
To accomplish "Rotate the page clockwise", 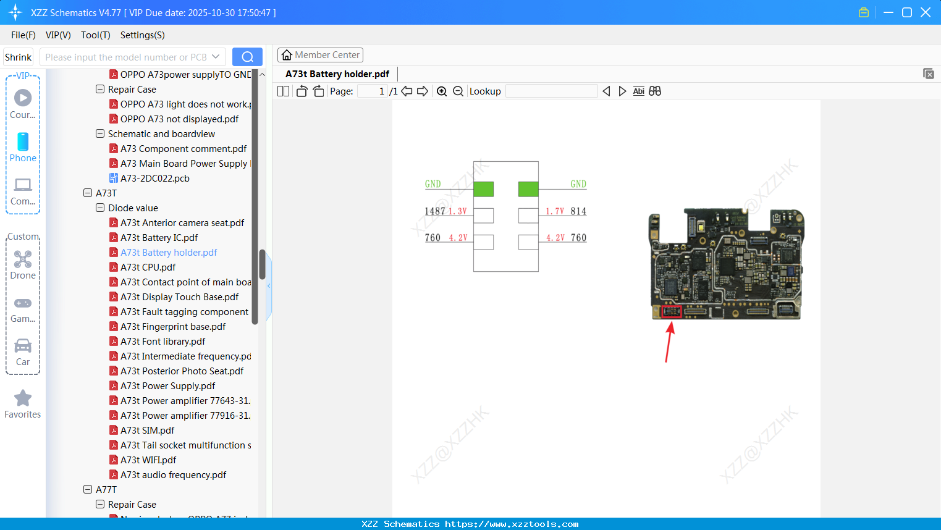I will coord(318,91).
